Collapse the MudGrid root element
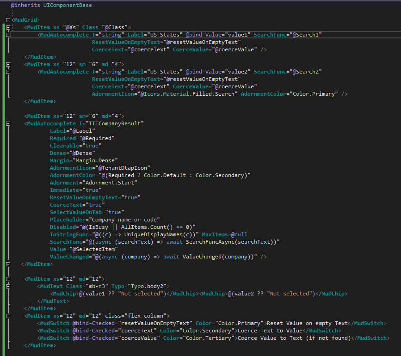The width and height of the screenshot is (401, 356). pyautogui.click(x=8, y=20)
